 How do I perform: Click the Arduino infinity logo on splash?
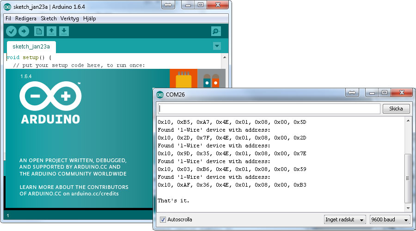(x=50, y=96)
